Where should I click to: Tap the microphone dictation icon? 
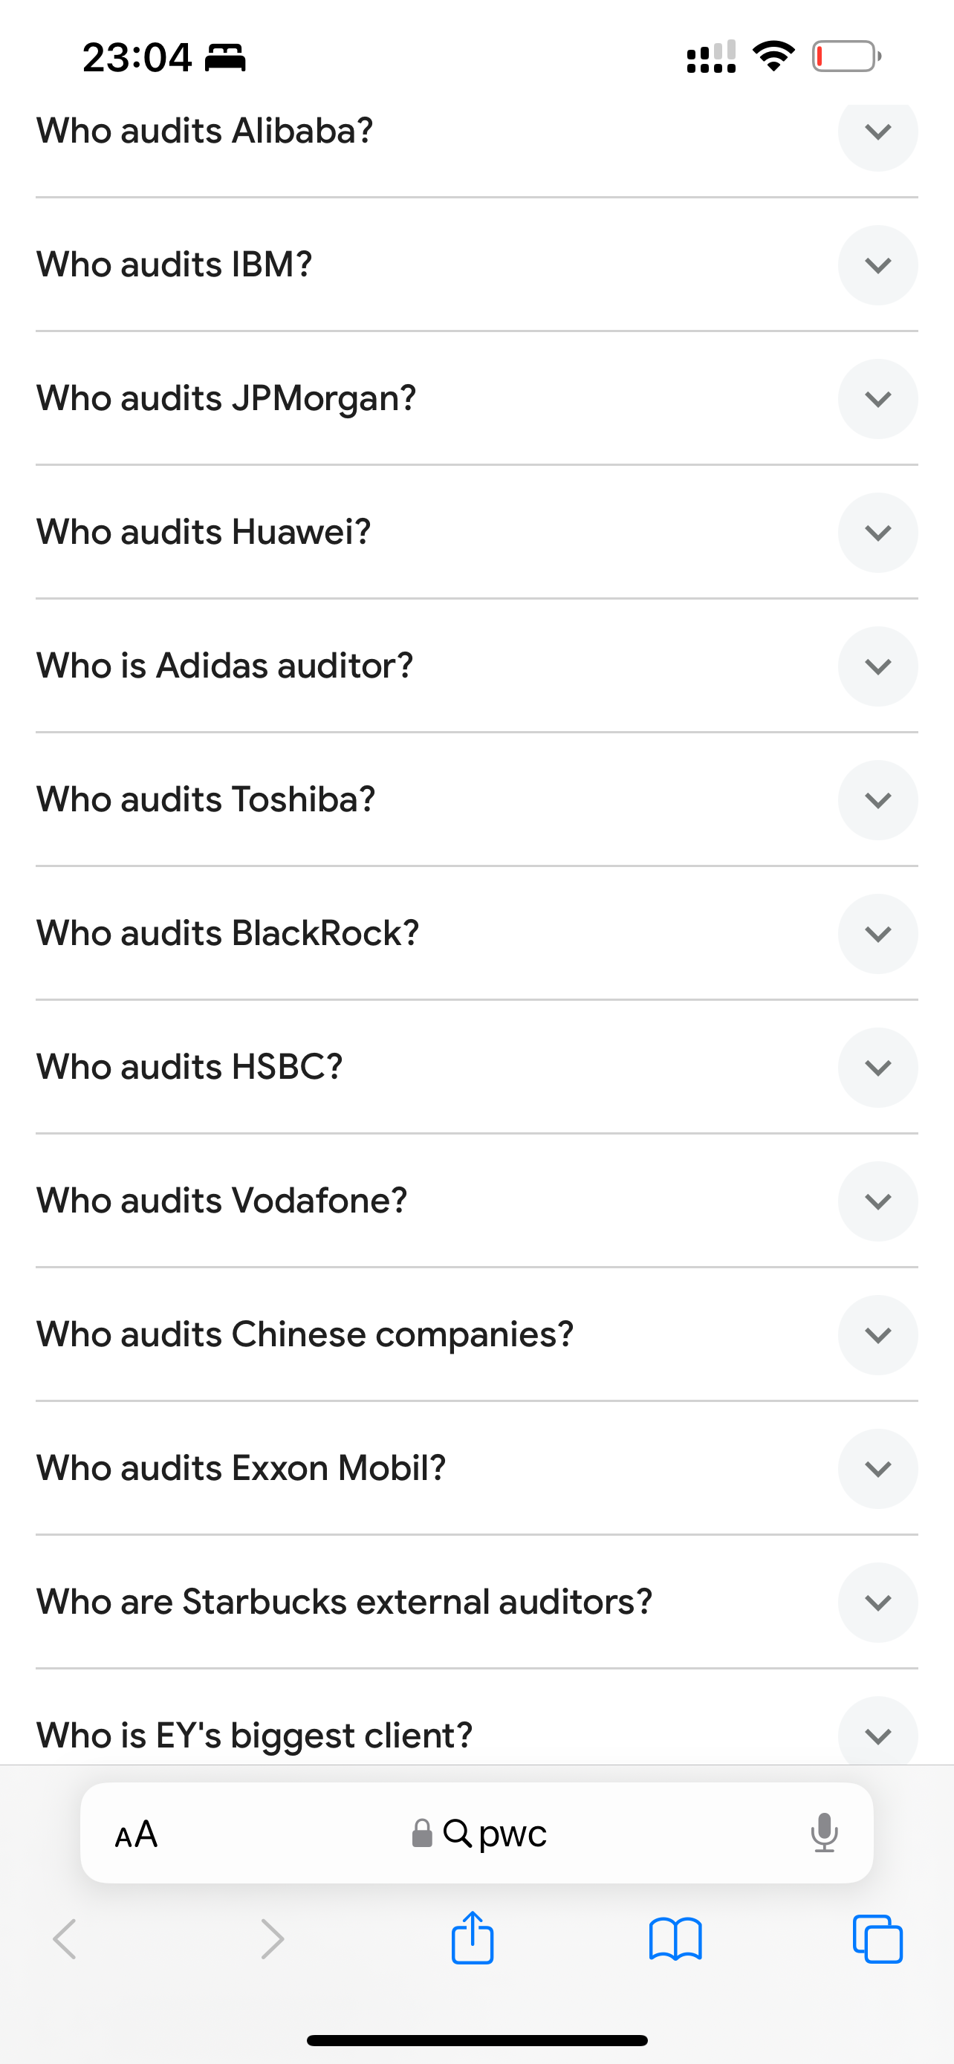tap(823, 1832)
